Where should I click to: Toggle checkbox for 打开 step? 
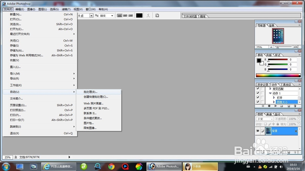pyautogui.click(x=258, y=97)
